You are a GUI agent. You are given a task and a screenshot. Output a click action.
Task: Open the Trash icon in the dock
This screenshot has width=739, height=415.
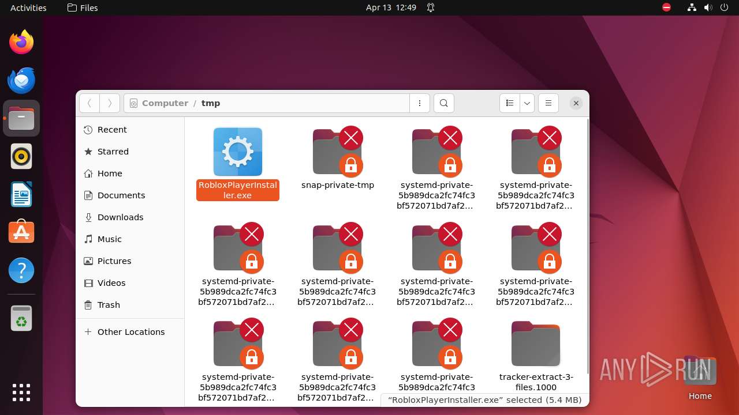[x=21, y=318]
